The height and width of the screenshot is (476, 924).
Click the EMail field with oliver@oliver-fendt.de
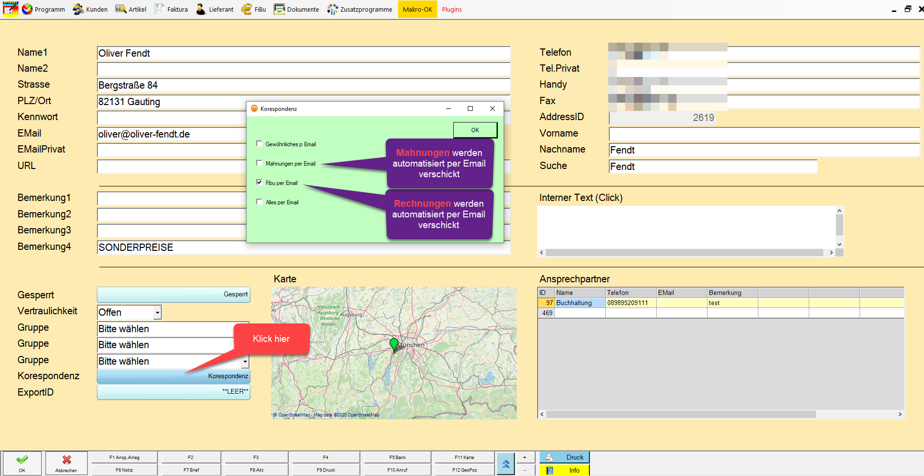pos(172,134)
